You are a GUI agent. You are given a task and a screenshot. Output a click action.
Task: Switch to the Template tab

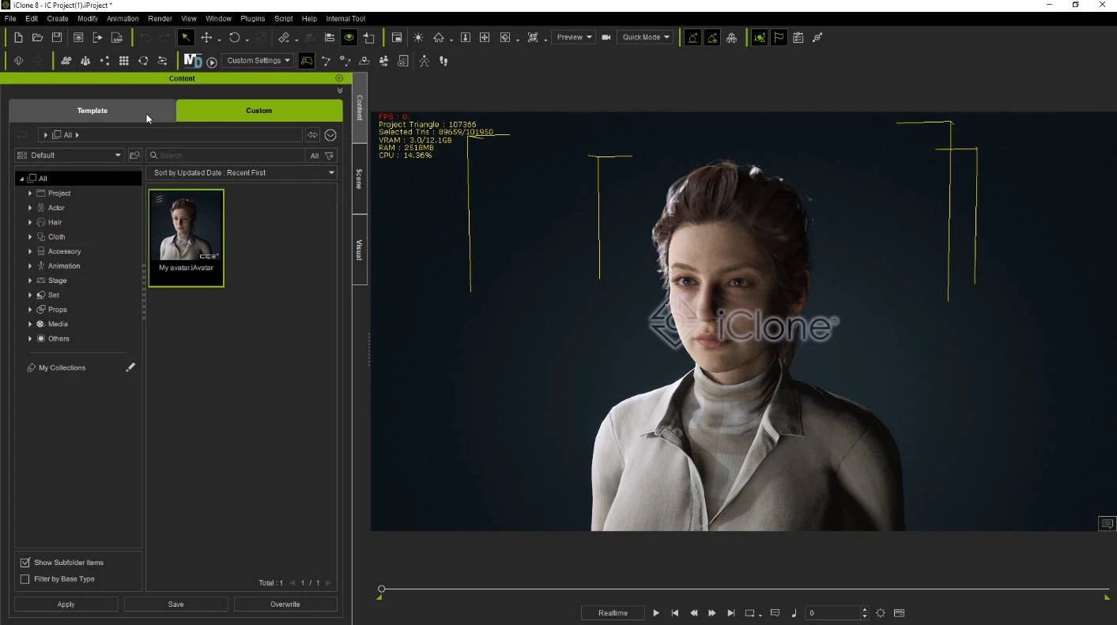pos(92,111)
